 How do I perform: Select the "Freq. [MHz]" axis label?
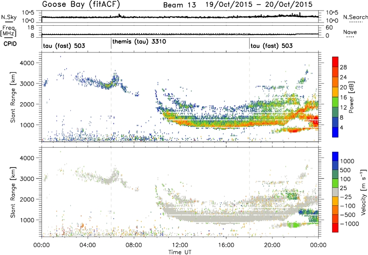pos(9,31)
